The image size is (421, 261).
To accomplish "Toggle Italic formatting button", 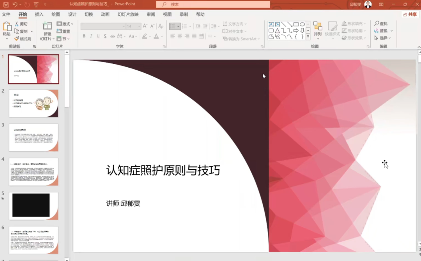I will click(91, 36).
